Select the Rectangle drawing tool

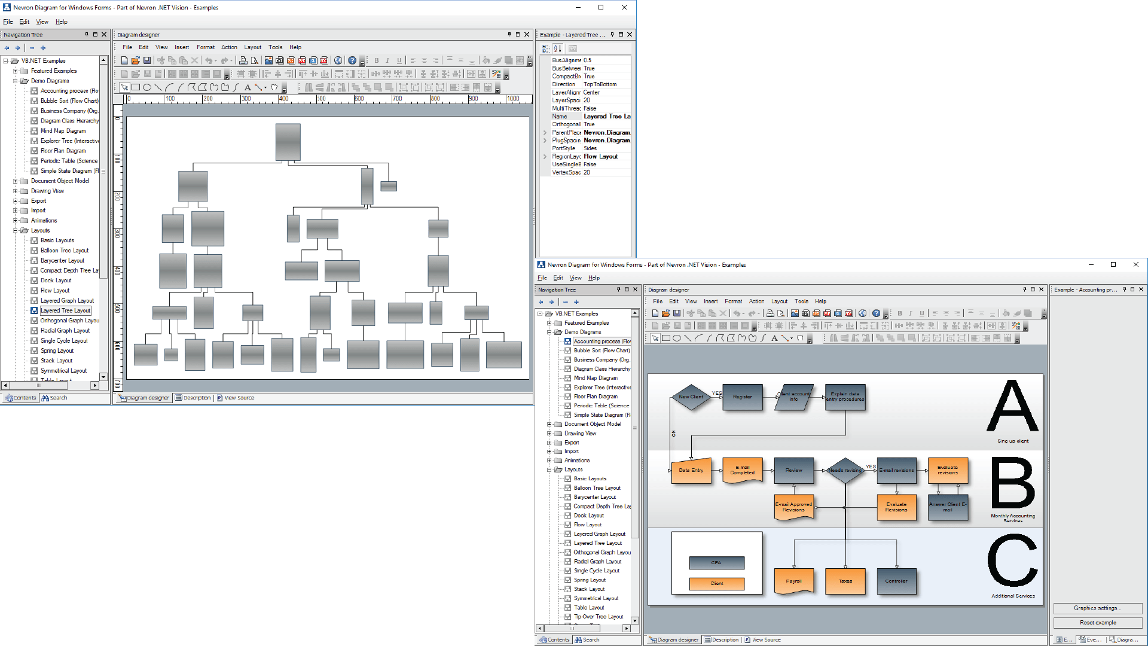[136, 87]
